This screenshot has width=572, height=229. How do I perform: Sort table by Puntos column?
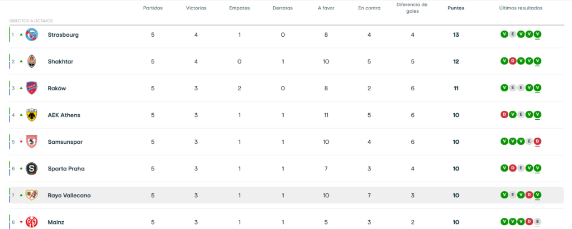(456, 8)
